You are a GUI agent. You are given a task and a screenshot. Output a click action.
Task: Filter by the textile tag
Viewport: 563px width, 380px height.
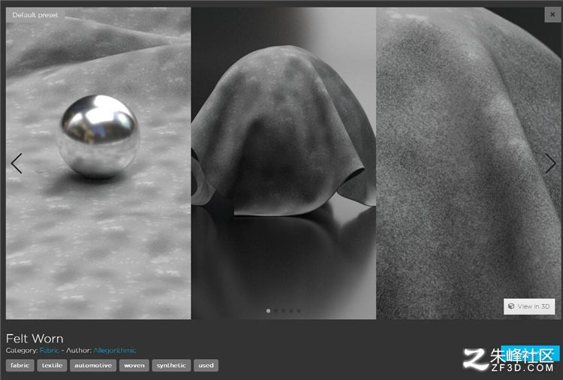point(52,365)
